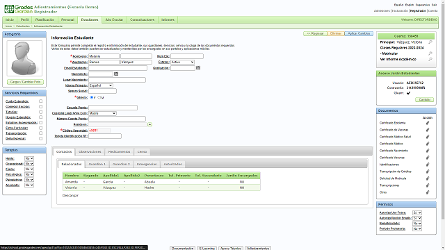Attach file for Certificado Epidemia
The width and height of the screenshot is (445, 250).
pos(428,123)
